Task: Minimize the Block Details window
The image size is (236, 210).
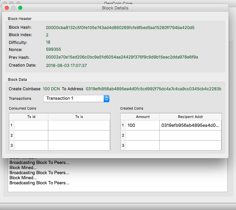Action: 14,8
